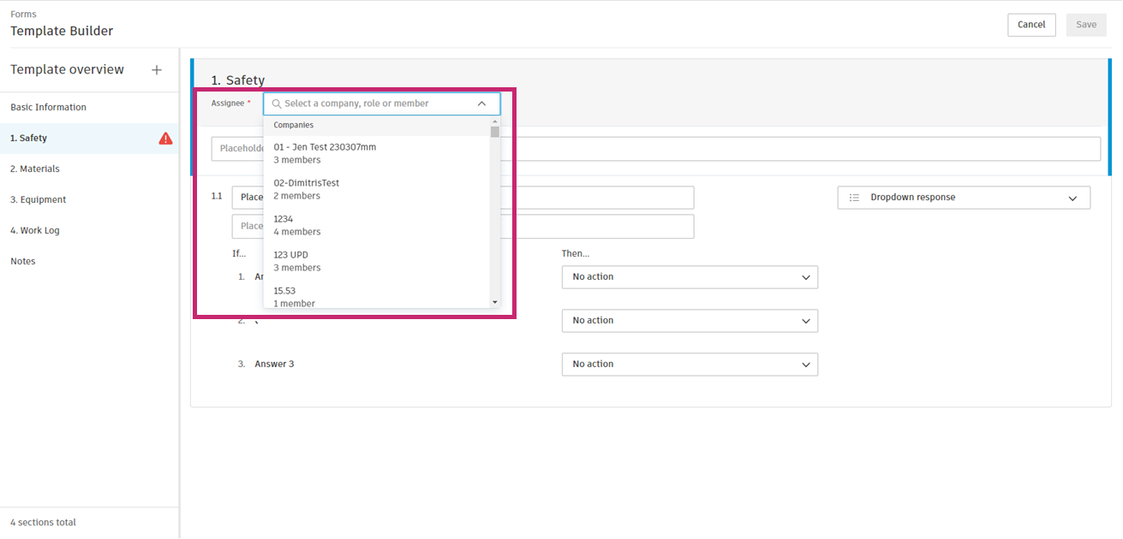This screenshot has height=539, width=1123.
Task: Click the Save button
Action: click(1086, 25)
